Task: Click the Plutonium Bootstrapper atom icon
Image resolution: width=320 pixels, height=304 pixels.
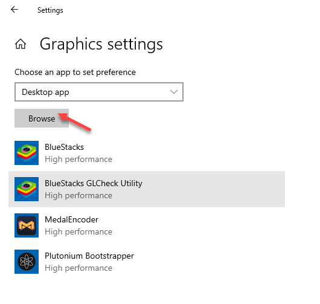Action: click(27, 262)
